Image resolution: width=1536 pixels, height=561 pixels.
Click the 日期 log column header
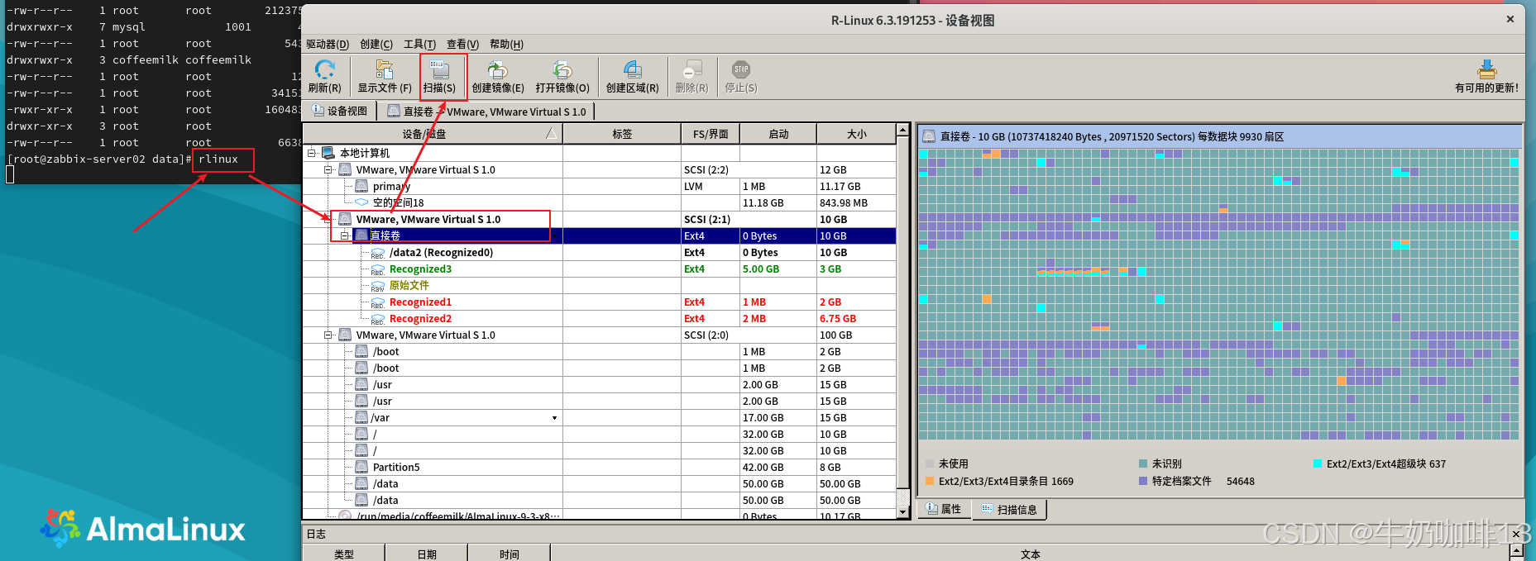pos(427,554)
